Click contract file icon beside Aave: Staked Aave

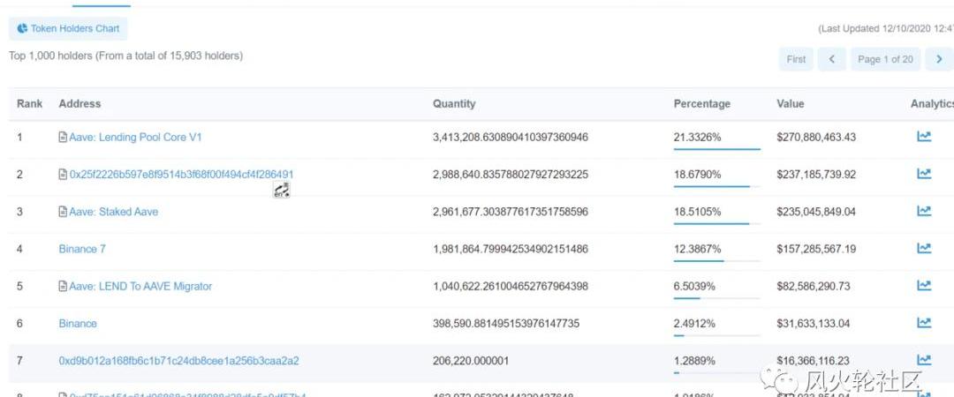pyautogui.click(x=63, y=212)
